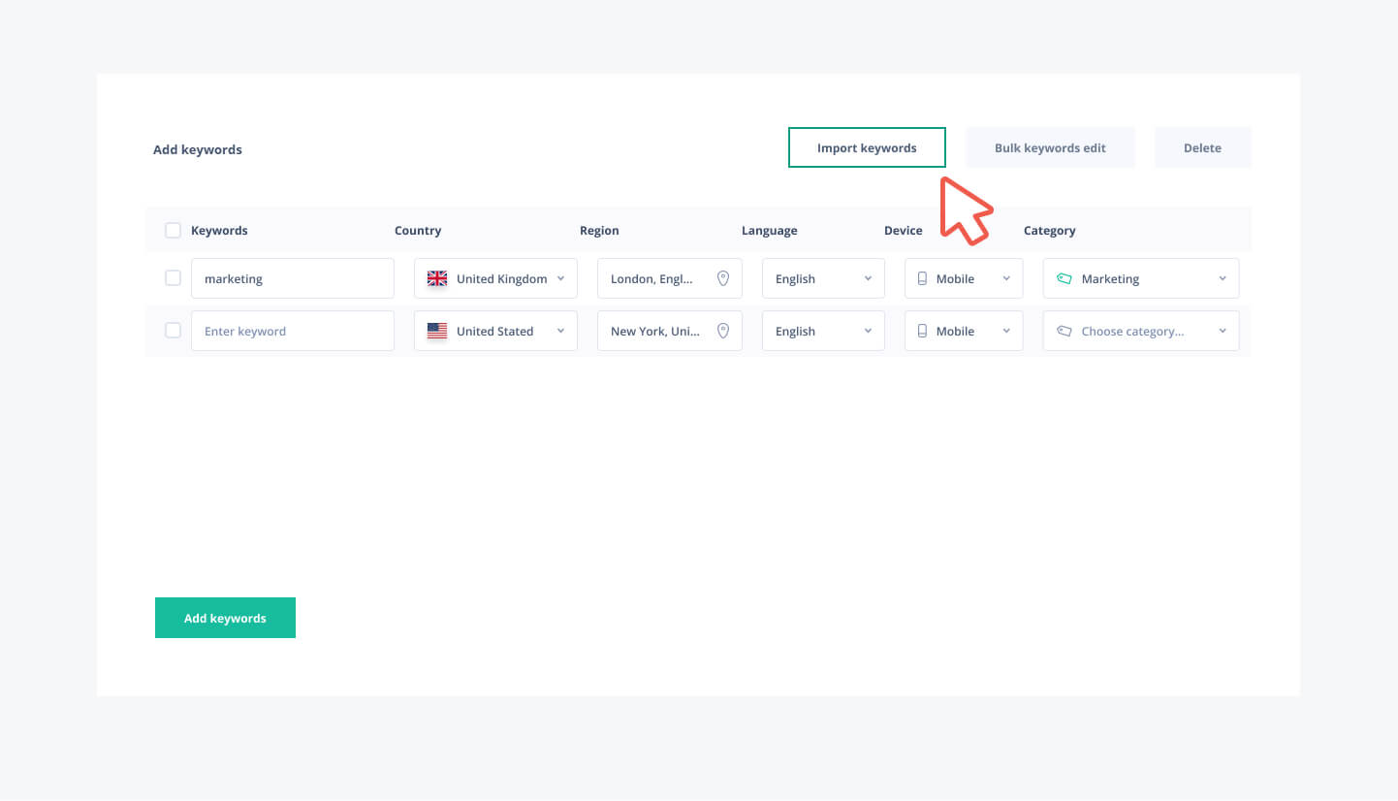Image resolution: width=1398 pixels, height=801 pixels.
Task: Click the United Kingdom flag icon
Action: point(437,278)
